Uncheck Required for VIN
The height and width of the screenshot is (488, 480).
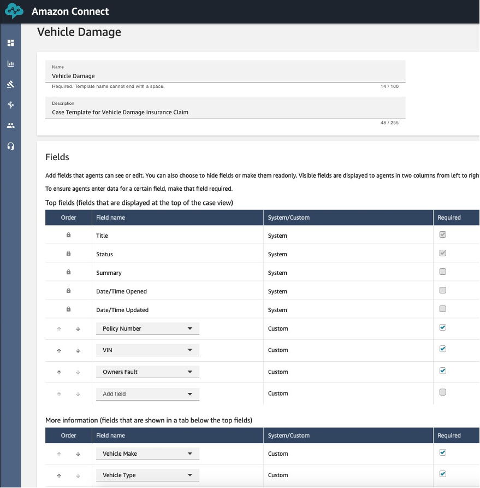tap(443, 349)
